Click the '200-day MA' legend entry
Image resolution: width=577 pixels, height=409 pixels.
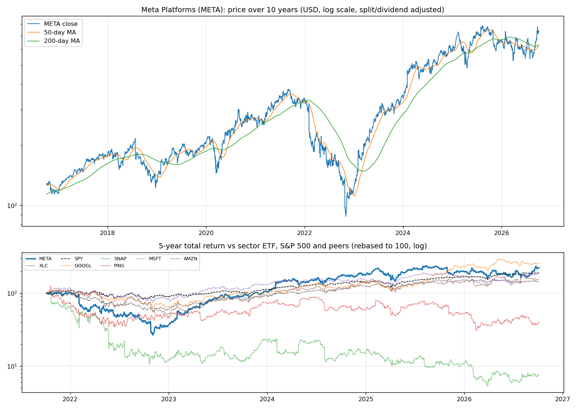[54, 41]
